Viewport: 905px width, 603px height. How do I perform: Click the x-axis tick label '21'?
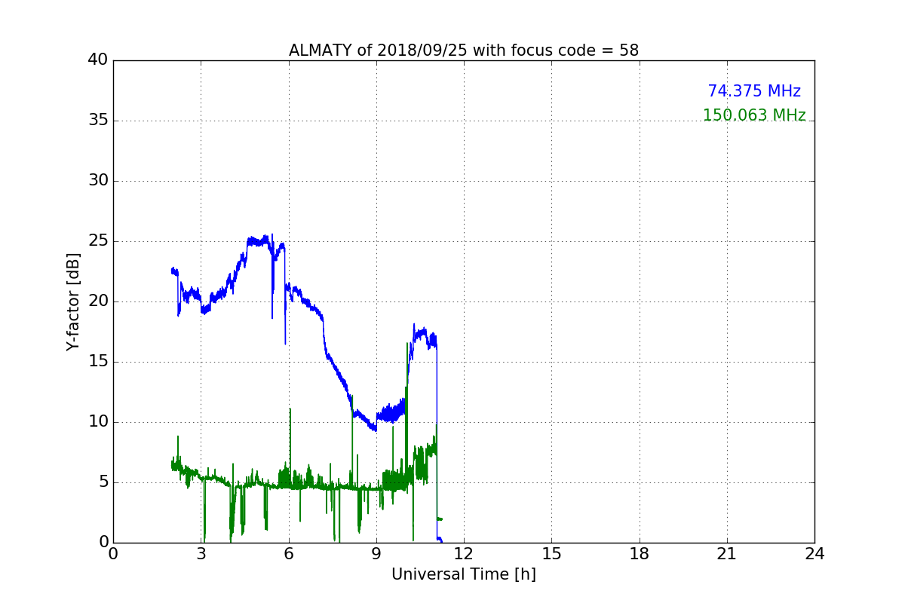point(727,554)
